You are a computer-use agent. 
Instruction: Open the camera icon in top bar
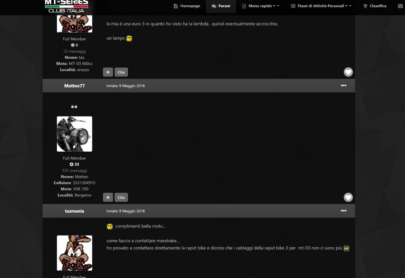point(400,6)
